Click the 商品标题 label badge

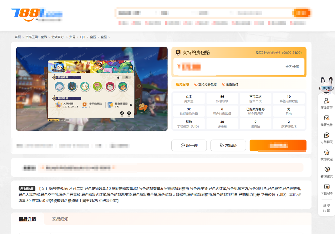[27, 188]
